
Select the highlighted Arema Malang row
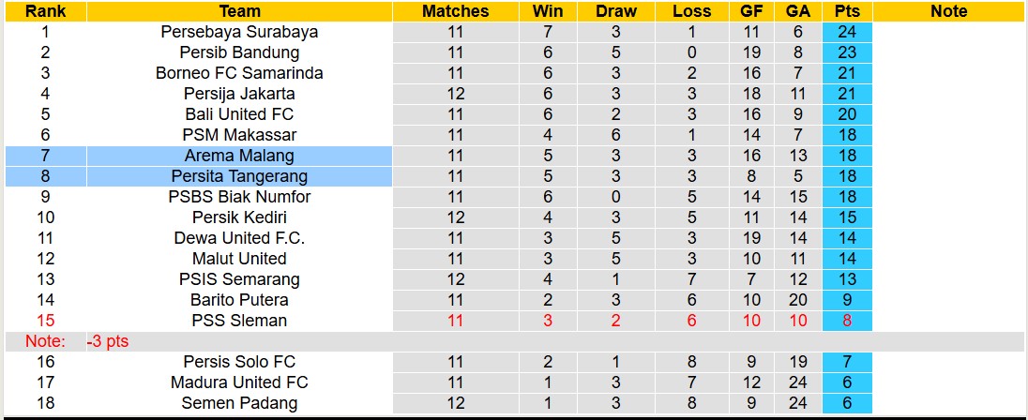tap(239, 156)
